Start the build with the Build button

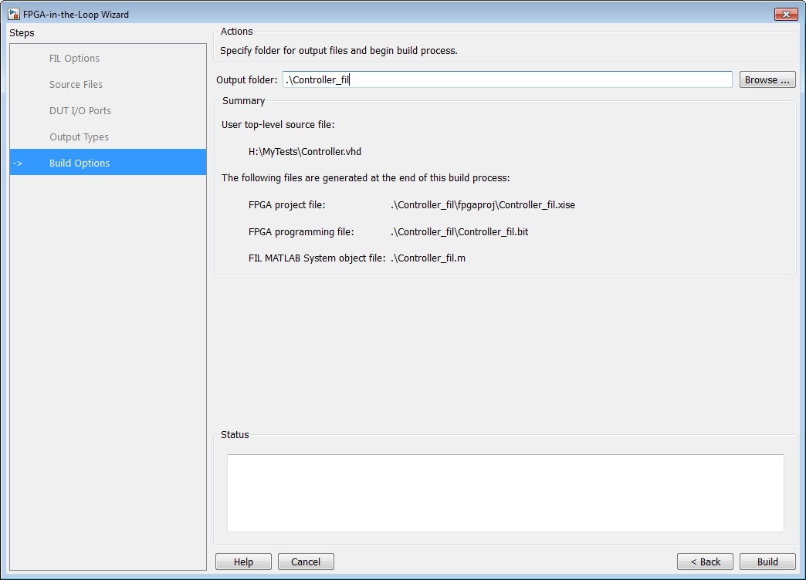tap(767, 561)
